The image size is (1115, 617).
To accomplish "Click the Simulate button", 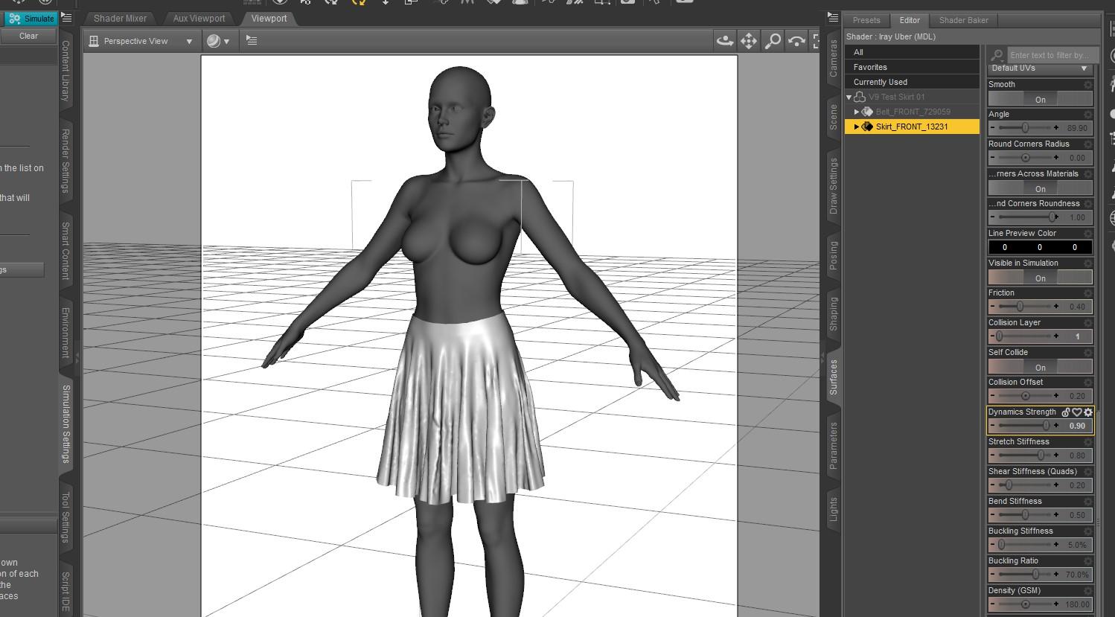I will pos(31,19).
